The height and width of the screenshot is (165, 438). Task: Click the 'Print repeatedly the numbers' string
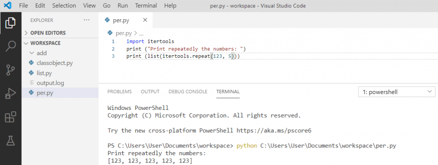coord(195,49)
